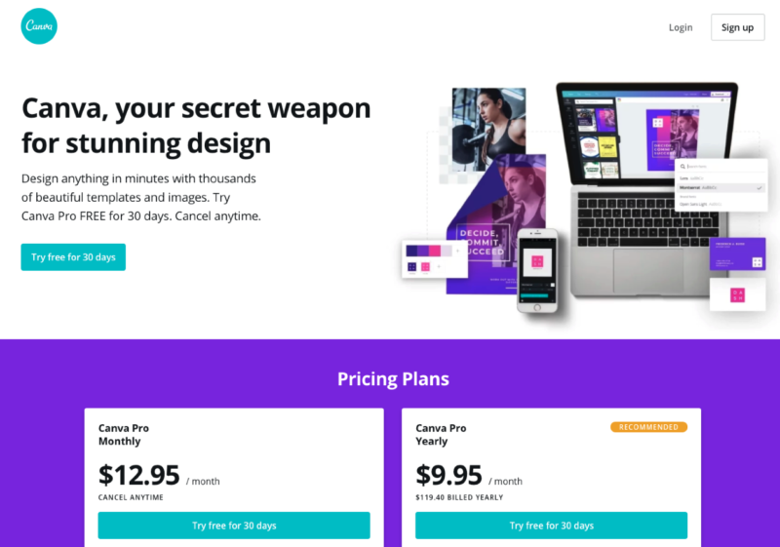Open the Login link
Viewport: 780px width, 547px height.
[680, 27]
